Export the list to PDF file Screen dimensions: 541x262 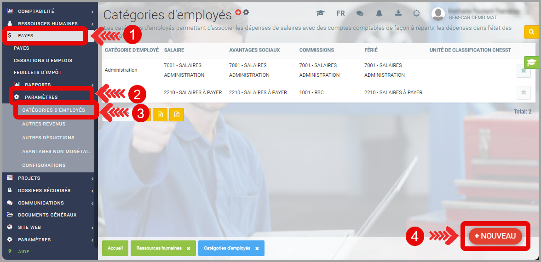177,114
